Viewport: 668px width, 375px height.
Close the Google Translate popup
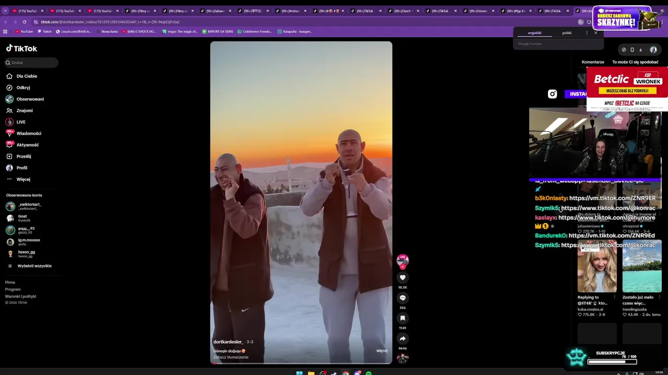pos(595,33)
